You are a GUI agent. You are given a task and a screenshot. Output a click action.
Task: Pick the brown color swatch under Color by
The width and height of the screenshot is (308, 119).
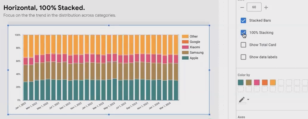[249, 82]
